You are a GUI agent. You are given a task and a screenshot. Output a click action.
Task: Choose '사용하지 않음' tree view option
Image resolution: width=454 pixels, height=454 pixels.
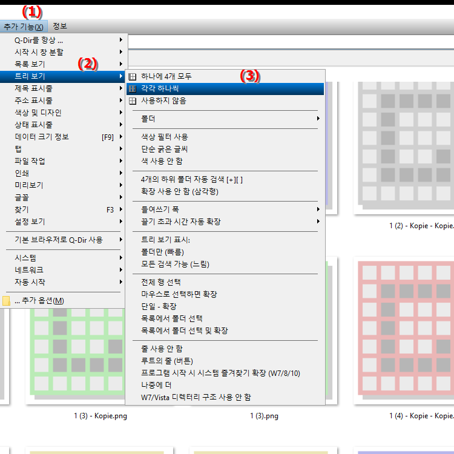(225, 100)
